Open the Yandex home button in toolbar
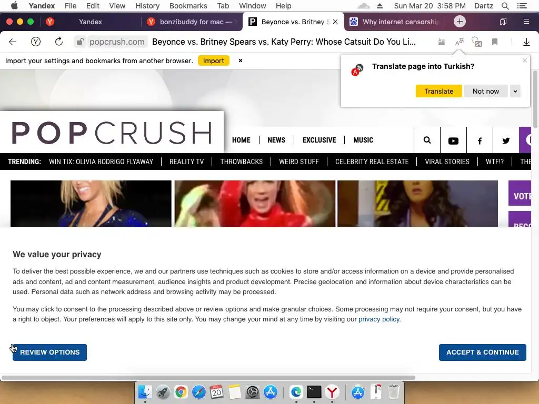Screen dimensions: 539x404 tap(36, 42)
